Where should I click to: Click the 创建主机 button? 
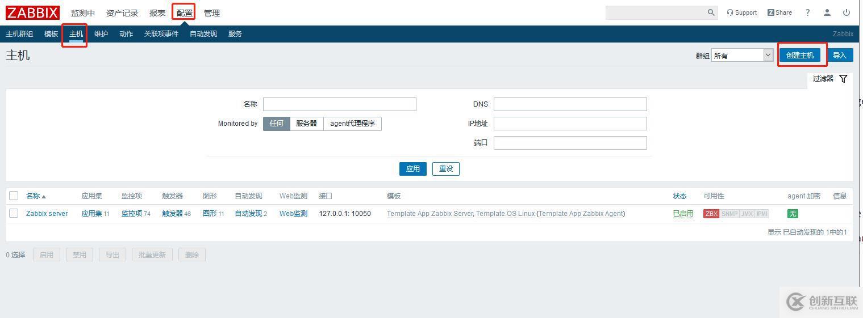click(x=800, y=56)
